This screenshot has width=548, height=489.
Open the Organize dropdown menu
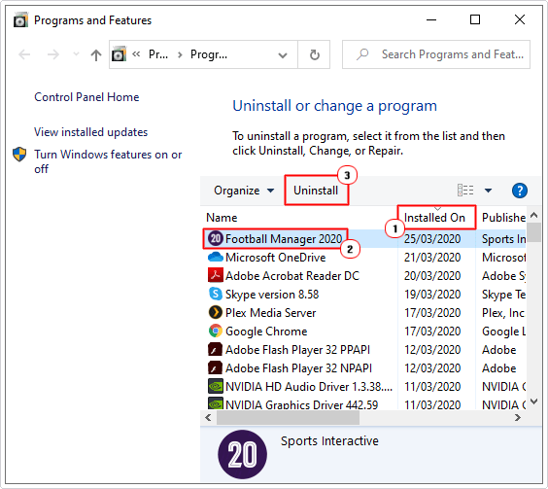pos(244,191)
